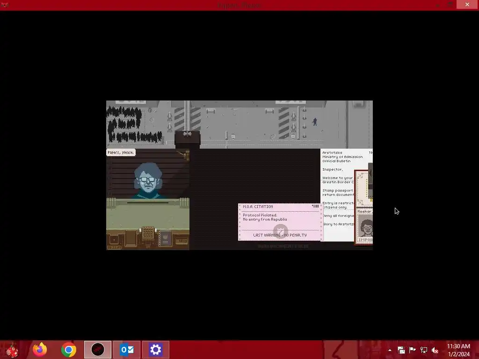Open Firefox from the taskbar

[x=40, y=350]
